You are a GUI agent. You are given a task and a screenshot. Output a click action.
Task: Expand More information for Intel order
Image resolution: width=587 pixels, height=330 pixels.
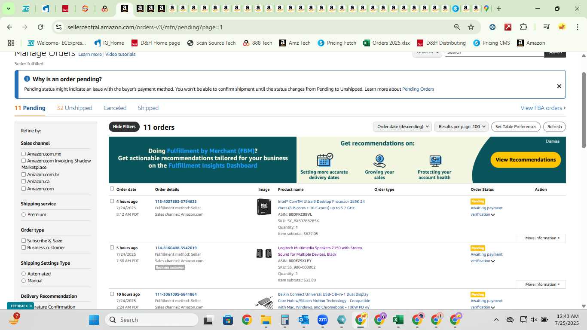pos(541,238)
